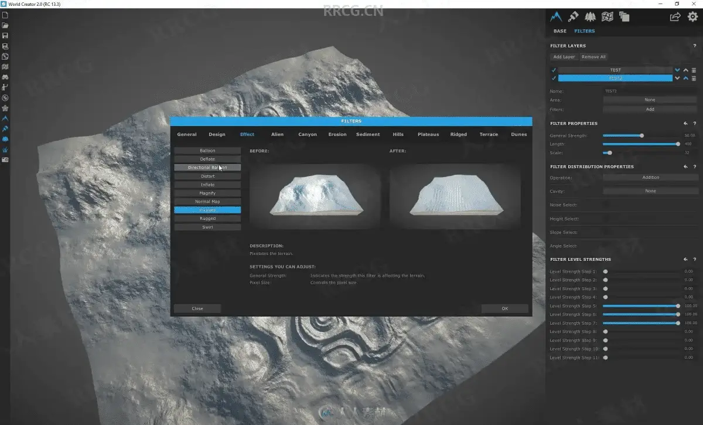The image size is (703, 425).
Task: Select the TEST filter layer row
Action: coord(615,70)
